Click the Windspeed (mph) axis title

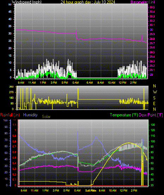26,2
